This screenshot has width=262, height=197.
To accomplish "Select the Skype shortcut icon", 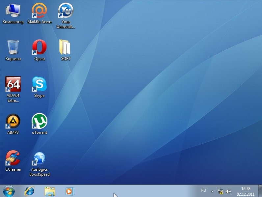I will [39, 87].
